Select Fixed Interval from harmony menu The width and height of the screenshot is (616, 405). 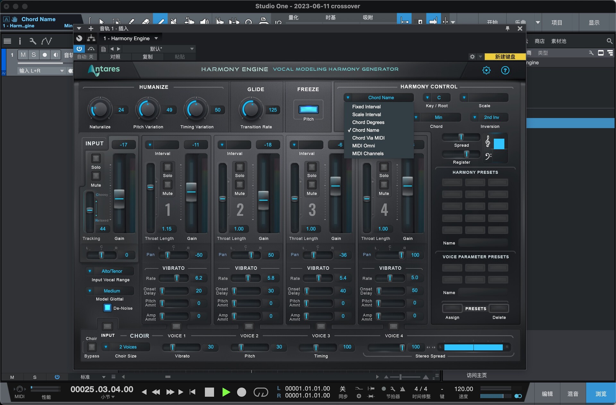pos(366,107)
